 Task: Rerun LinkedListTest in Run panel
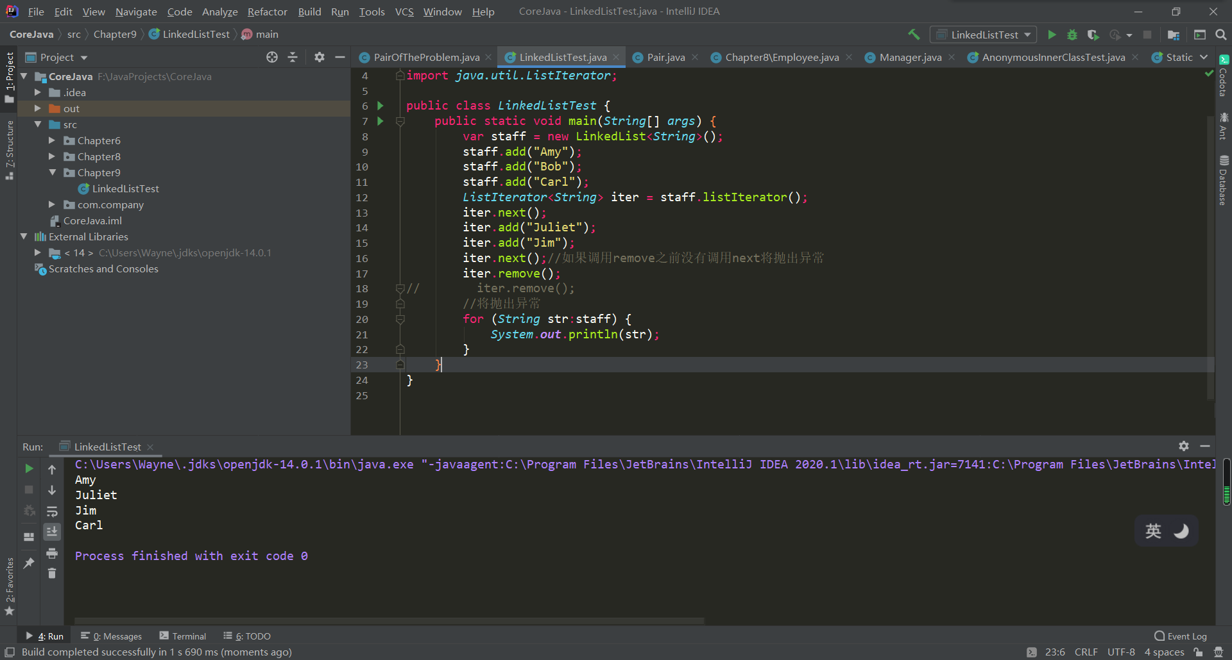(x=29, y=469)
